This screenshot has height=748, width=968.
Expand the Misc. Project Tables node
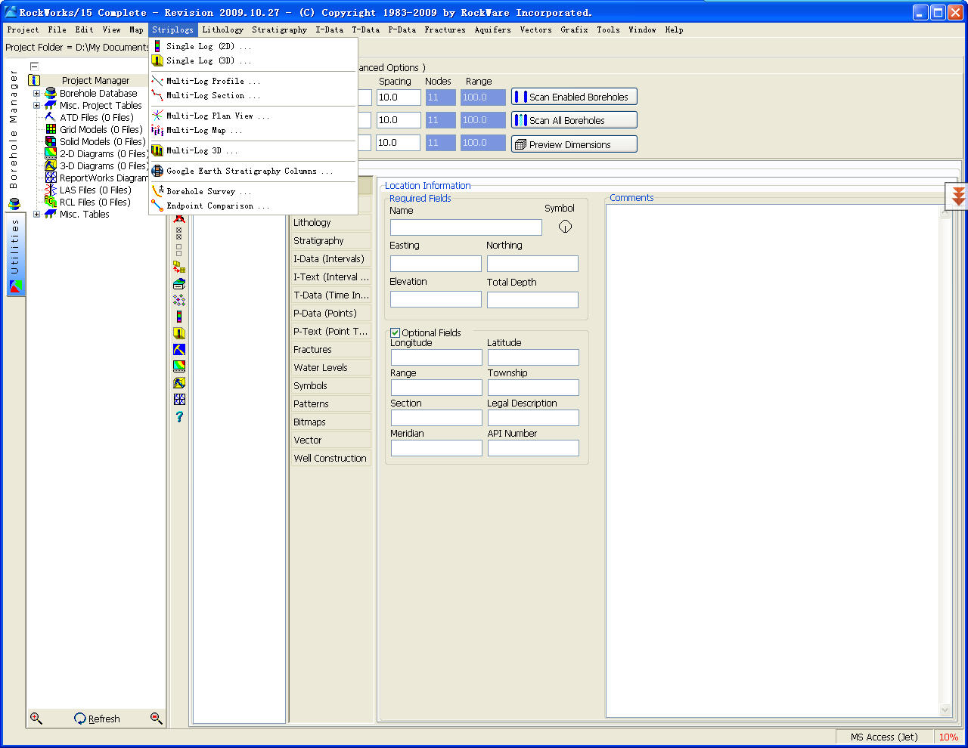click(36, 106)
